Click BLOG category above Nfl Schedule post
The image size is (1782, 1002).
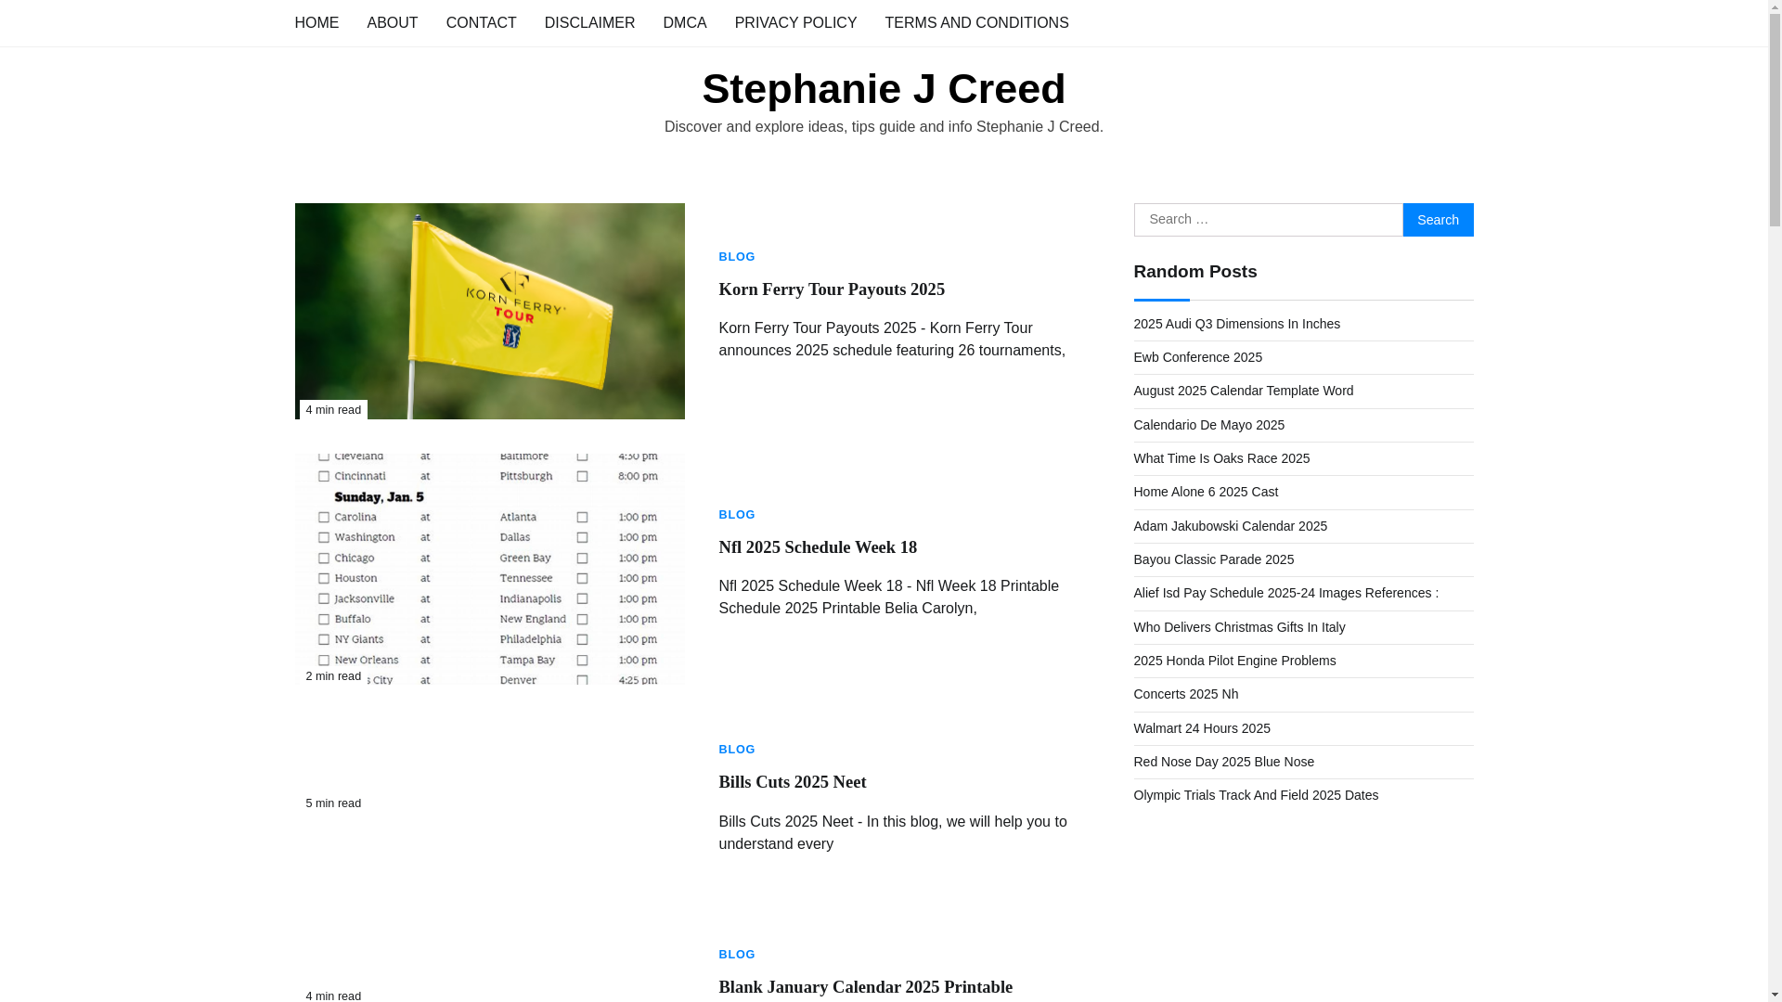tap(737, 515)
